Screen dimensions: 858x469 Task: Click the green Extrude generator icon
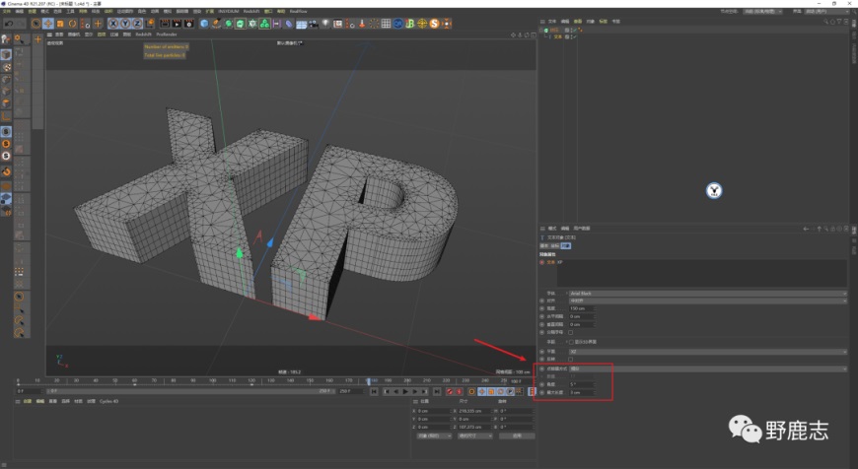[x=241, y=24]
